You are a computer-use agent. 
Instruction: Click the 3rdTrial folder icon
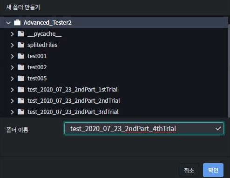pyautogui.click(x=21, y=112)
